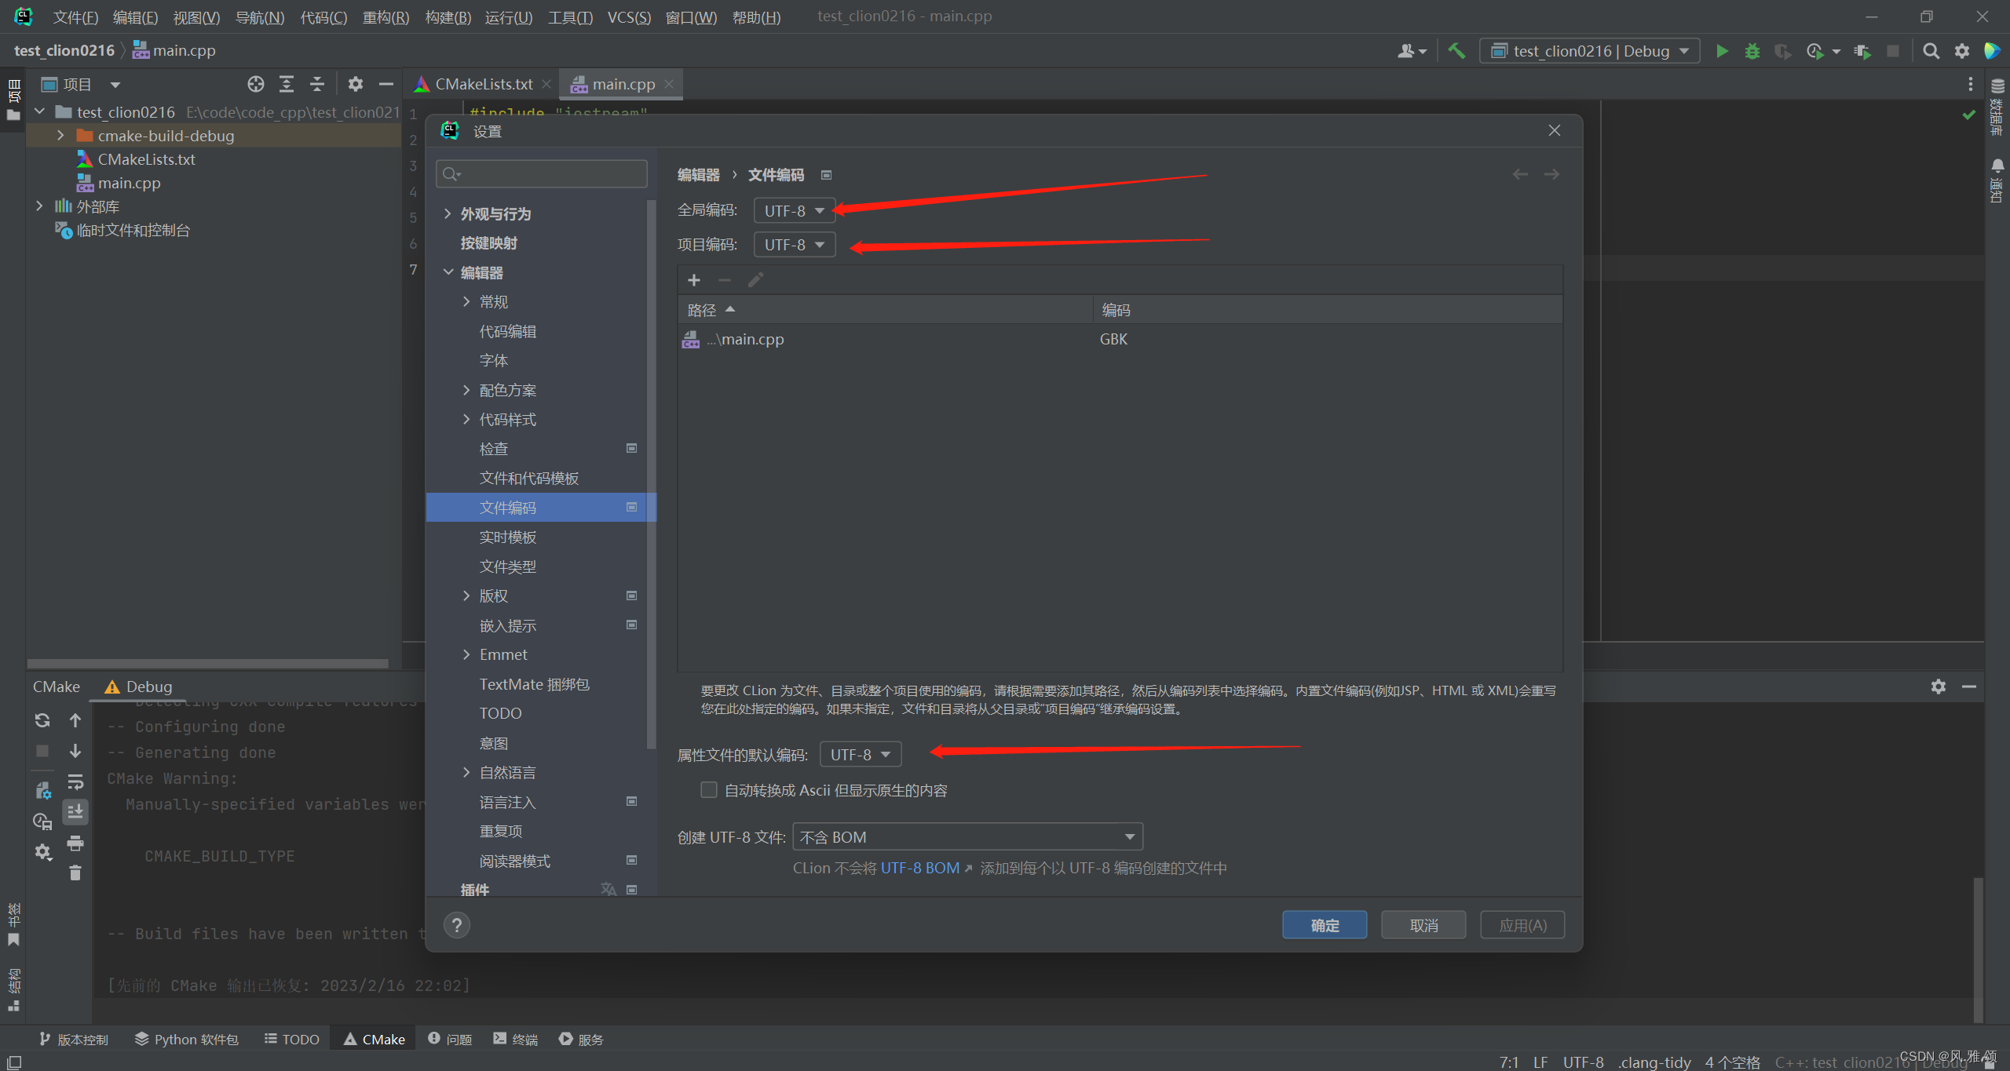Open the VCS menu
The width and height of the screenshot is (2010, 1071).
(629, 16)
